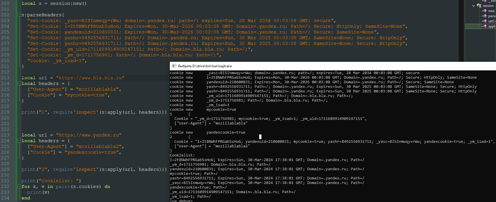The width and height of the screenshot is (496, 202).
Task: Place cursor on 'session:new()' in line 200
Action: coord(68,3)
